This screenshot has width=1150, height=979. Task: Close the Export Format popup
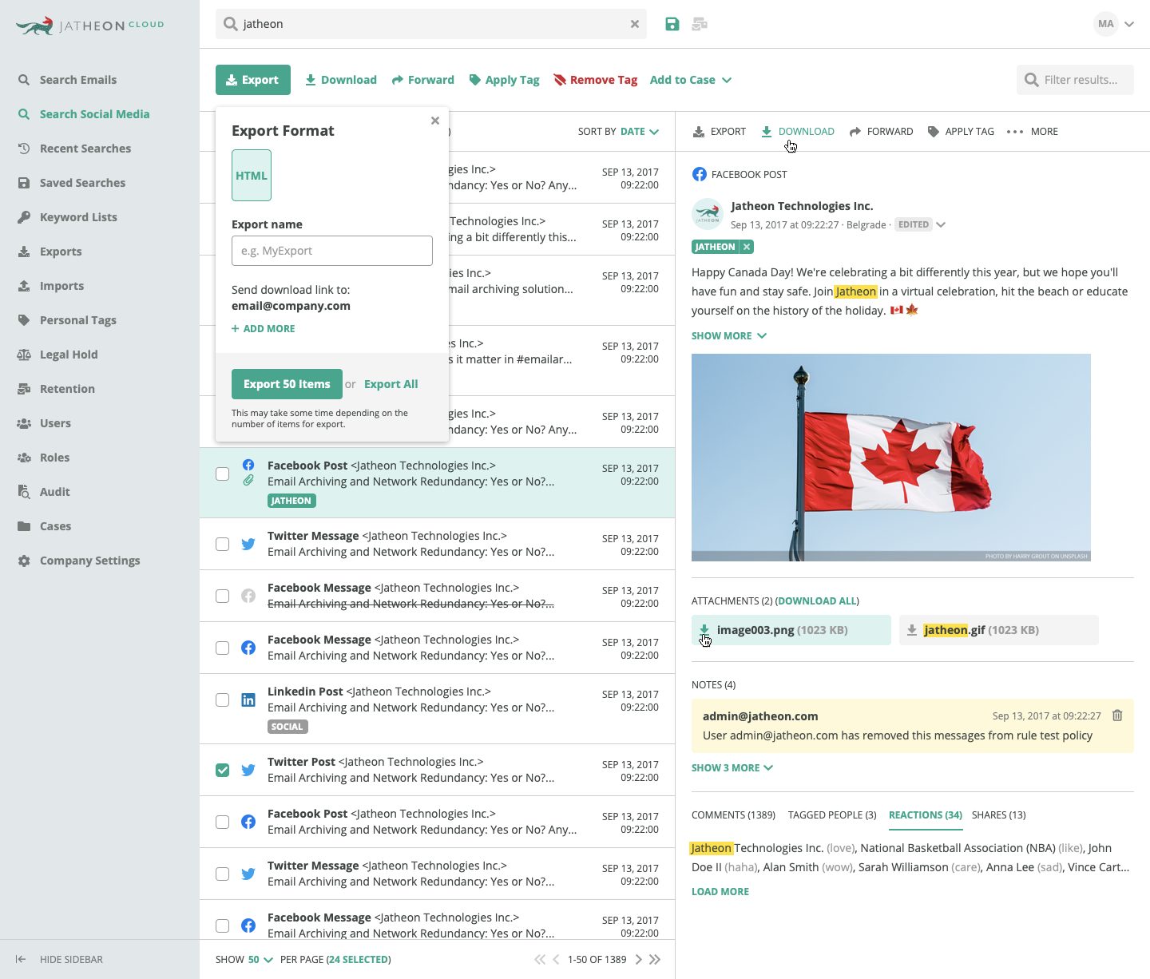point(435,121)
